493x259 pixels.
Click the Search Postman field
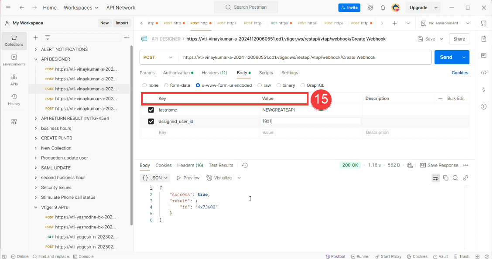246,7
